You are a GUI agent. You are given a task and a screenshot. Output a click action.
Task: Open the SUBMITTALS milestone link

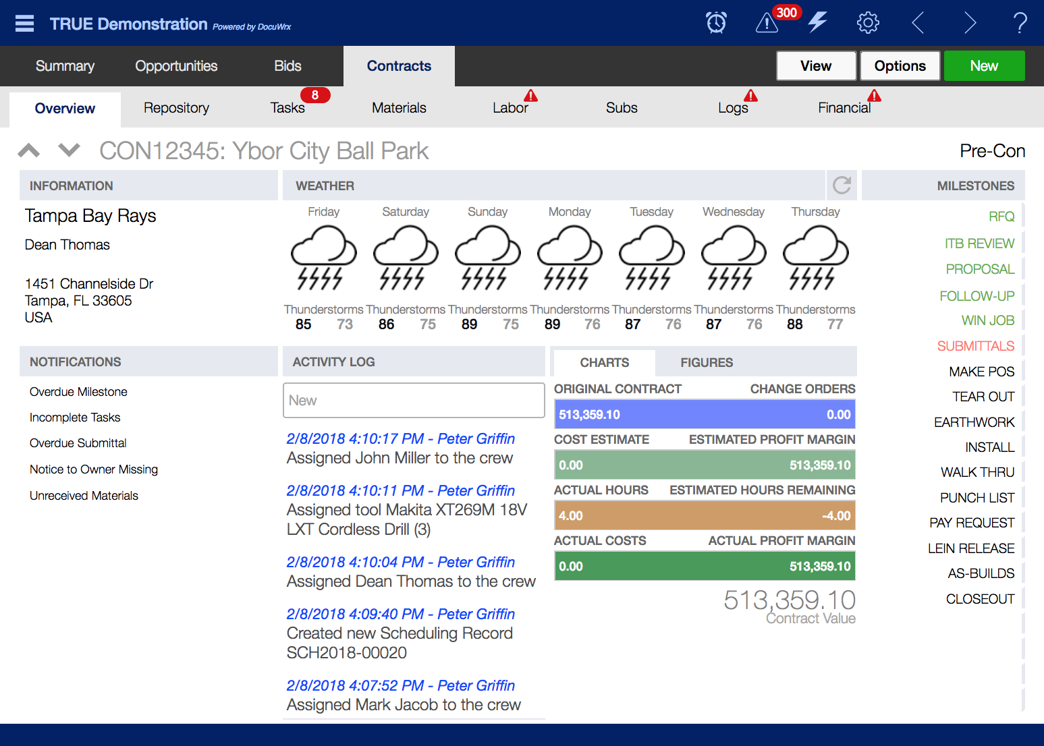[975, 345]
